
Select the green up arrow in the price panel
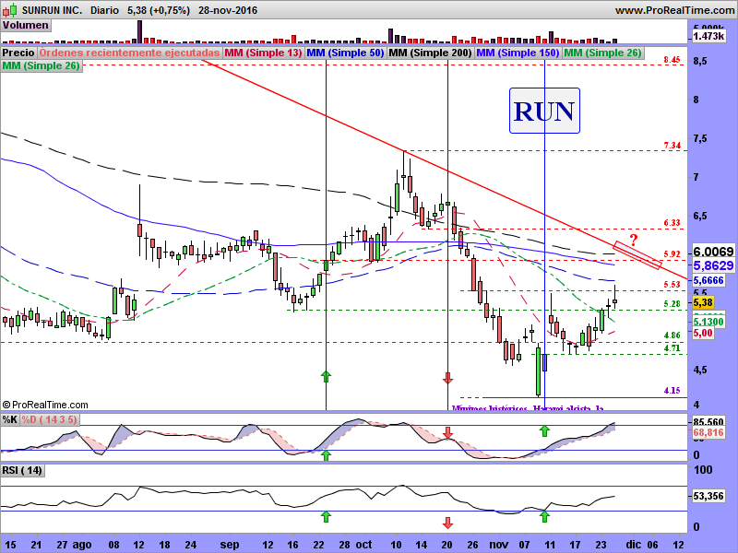pos(326,376)
